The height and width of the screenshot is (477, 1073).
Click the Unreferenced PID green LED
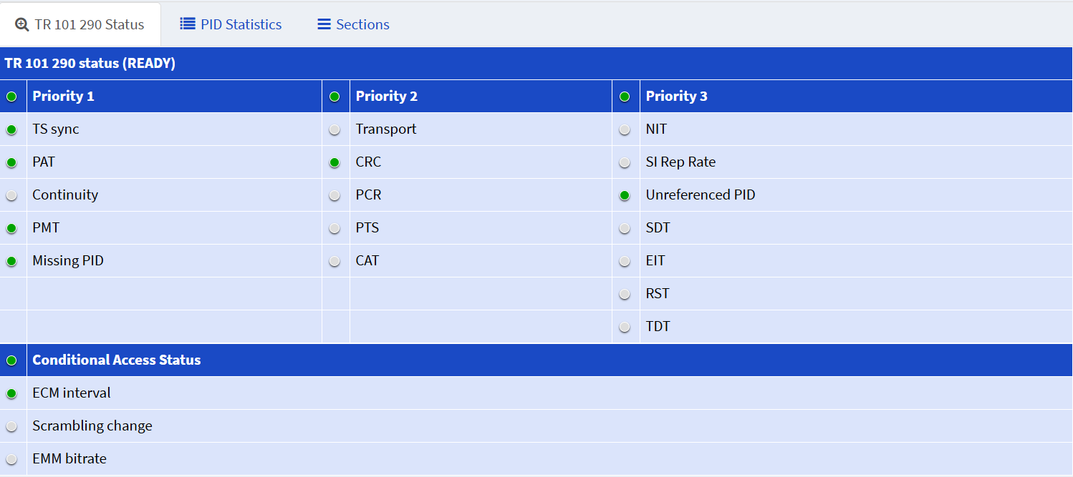(625, 196)
